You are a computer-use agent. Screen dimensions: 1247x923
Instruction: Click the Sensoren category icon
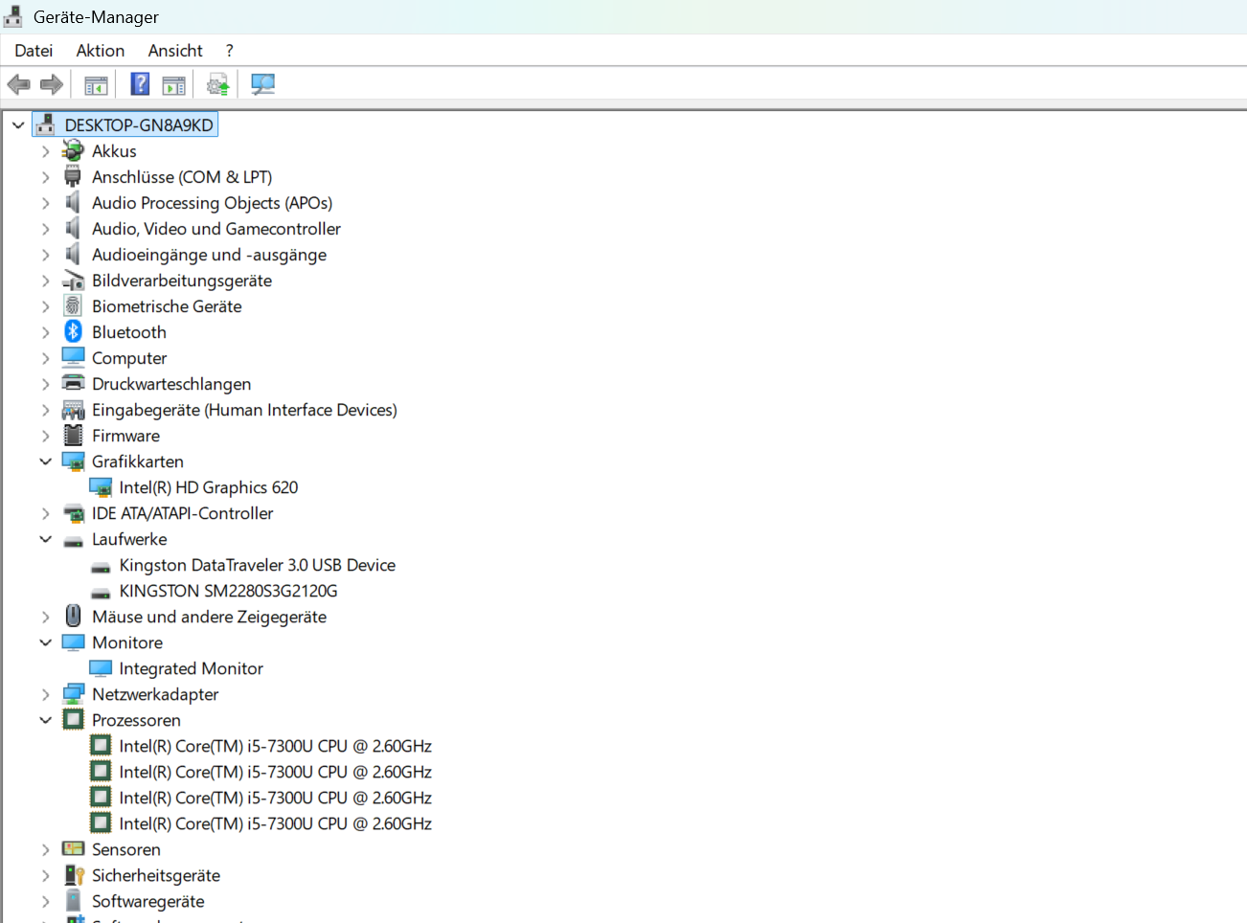73,848
